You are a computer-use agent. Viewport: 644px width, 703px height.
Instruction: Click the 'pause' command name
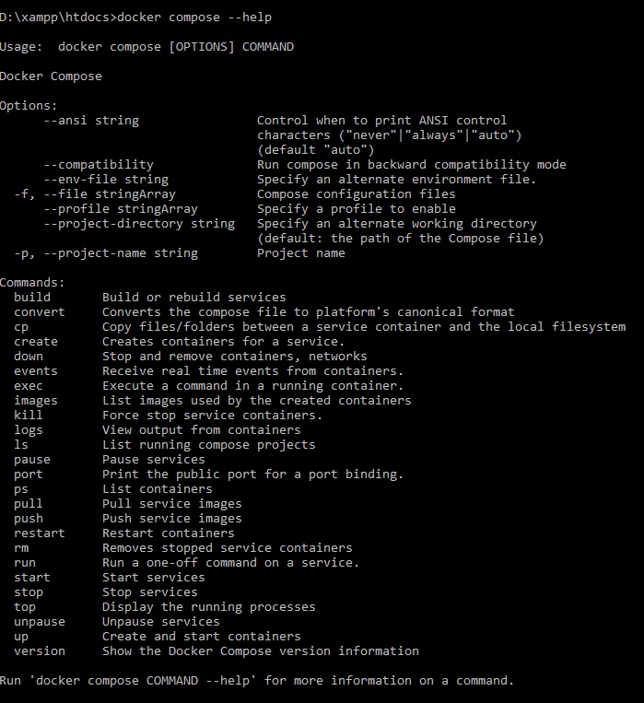pyautogui.click(x=32, y=460)
